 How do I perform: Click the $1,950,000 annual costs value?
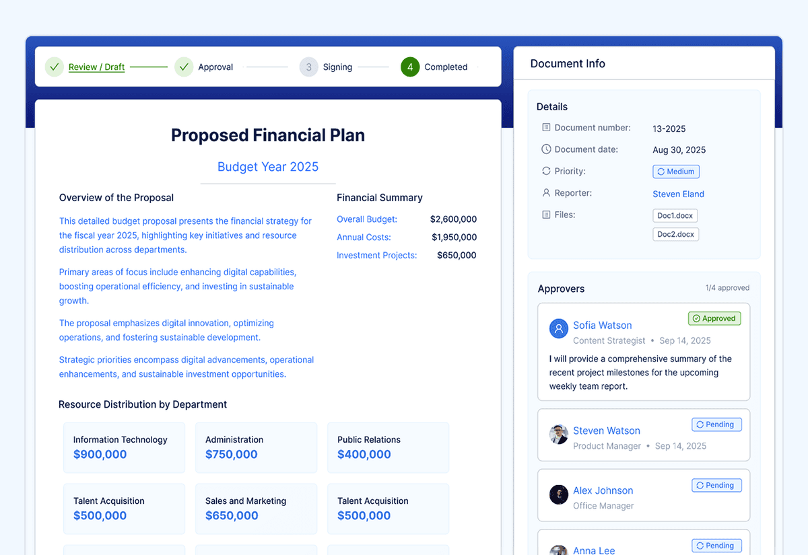point(454,237)
